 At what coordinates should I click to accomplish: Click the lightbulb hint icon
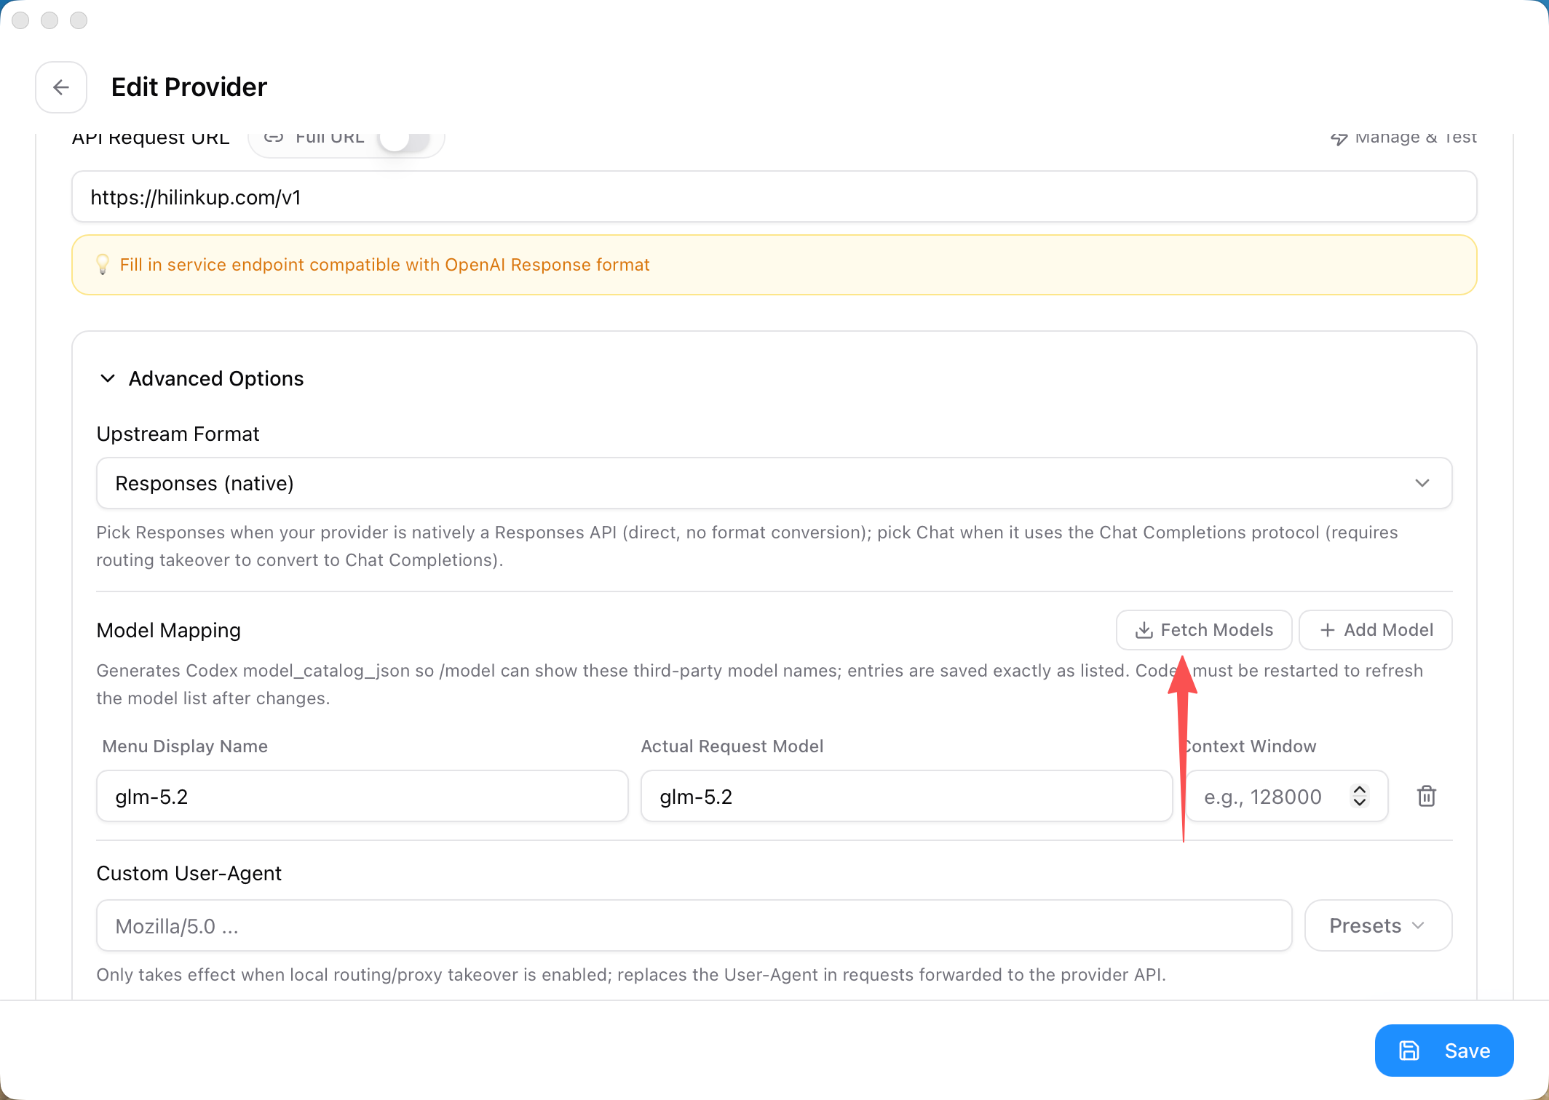[x=103, y=264]
